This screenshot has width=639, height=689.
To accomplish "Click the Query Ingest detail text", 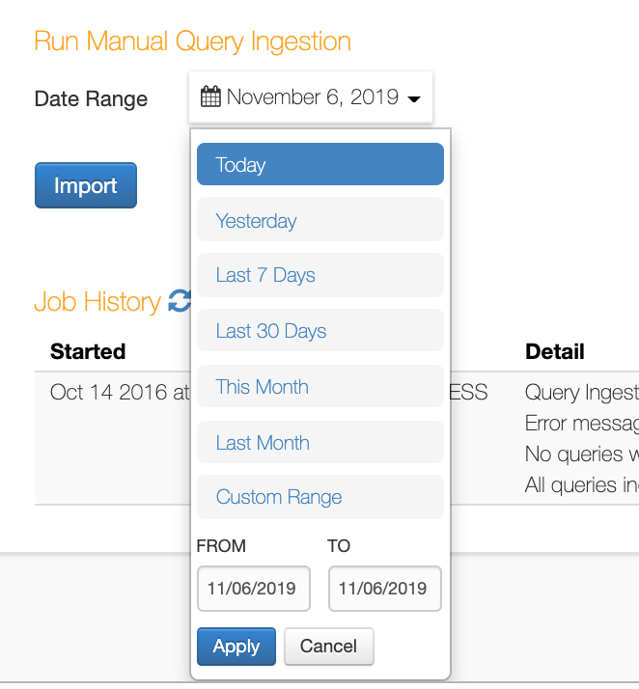I will pyautogui.click(x=581, y=393).
